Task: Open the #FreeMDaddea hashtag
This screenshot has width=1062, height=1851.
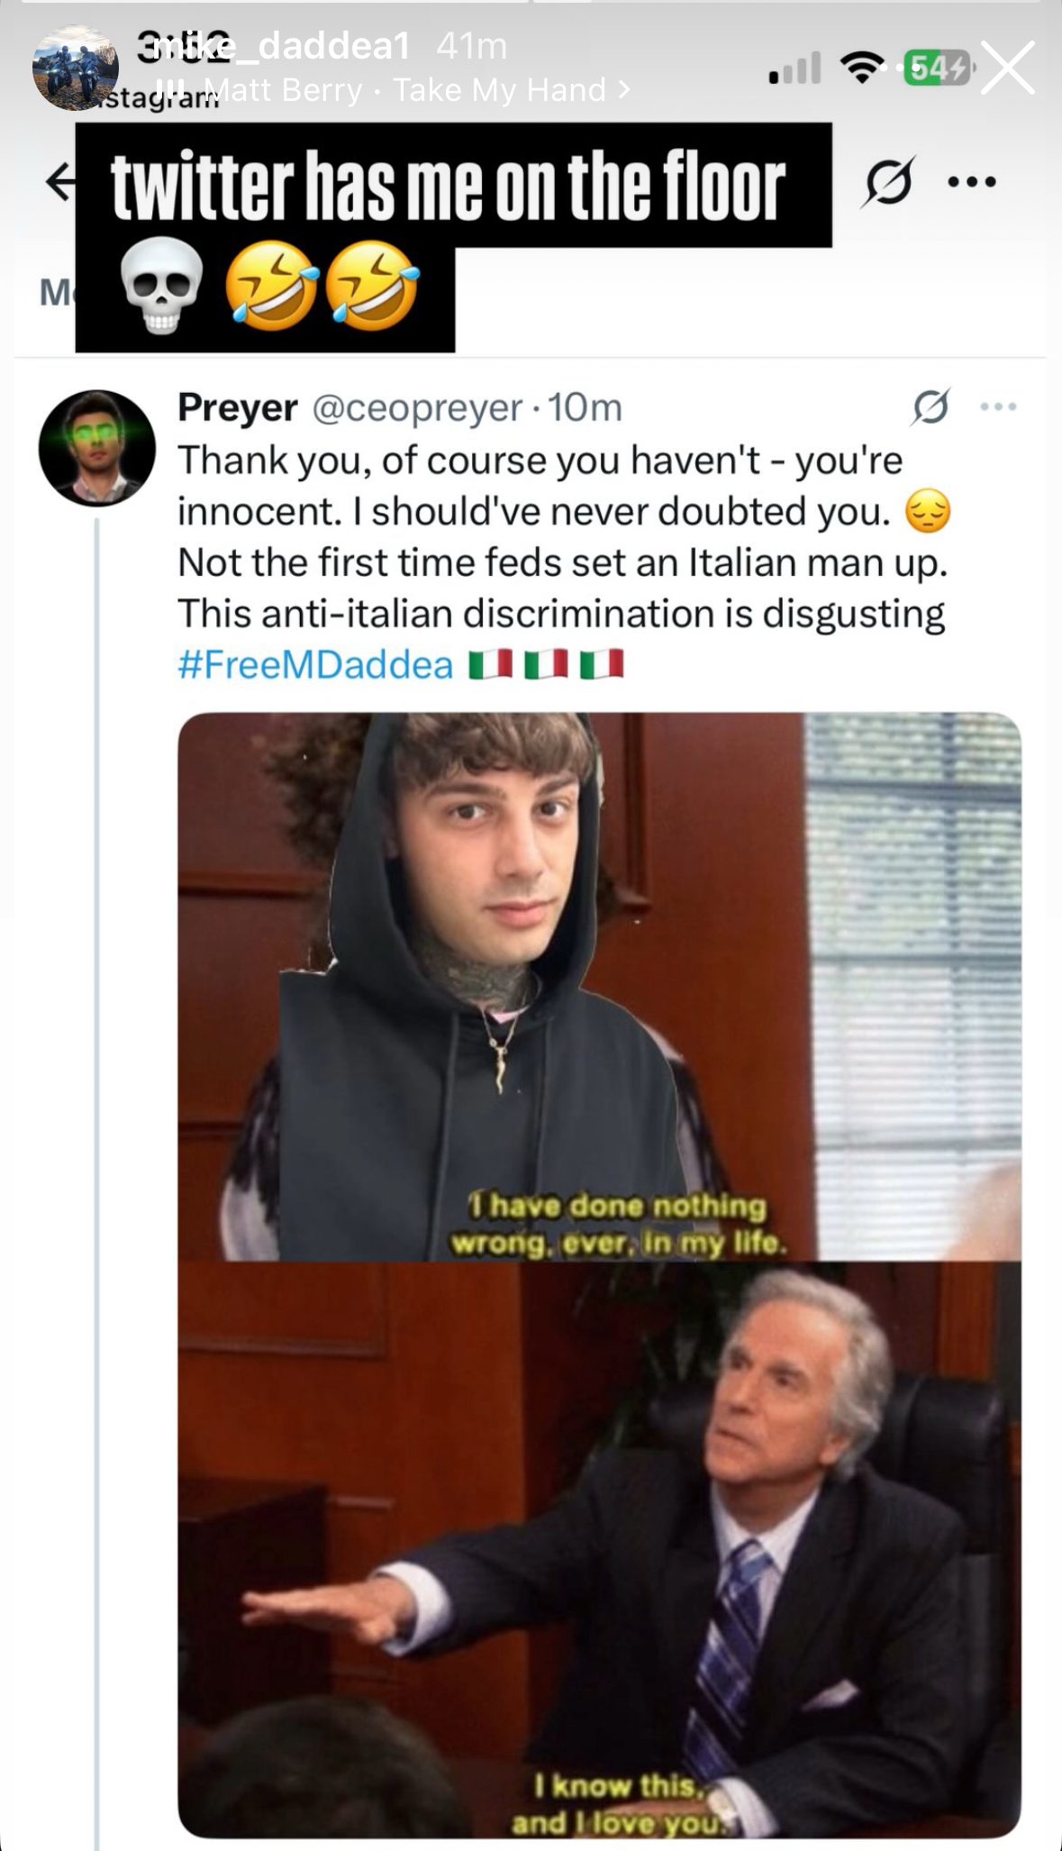Action: [x=315, y=665]
